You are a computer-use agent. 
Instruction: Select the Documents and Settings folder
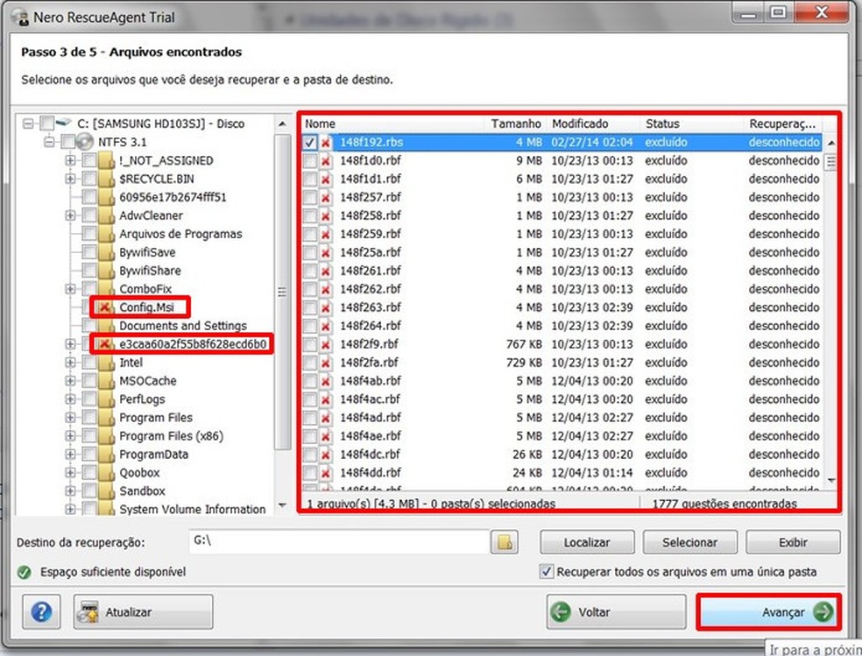pos(183,326)
